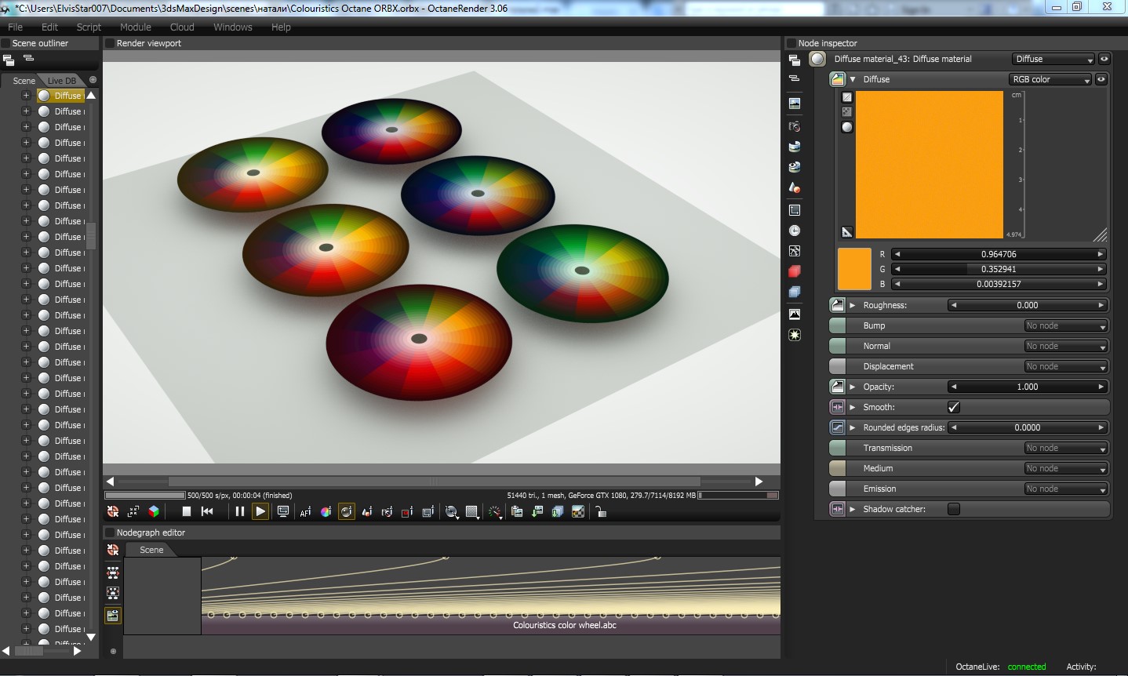Enable the Shadow catcher checkbox
Screen dimensions: 1128x676
[x=954, y=509]
